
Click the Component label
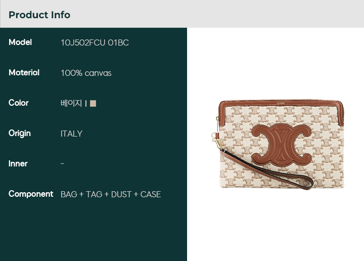pyautogui.click(x=31, y=194)
